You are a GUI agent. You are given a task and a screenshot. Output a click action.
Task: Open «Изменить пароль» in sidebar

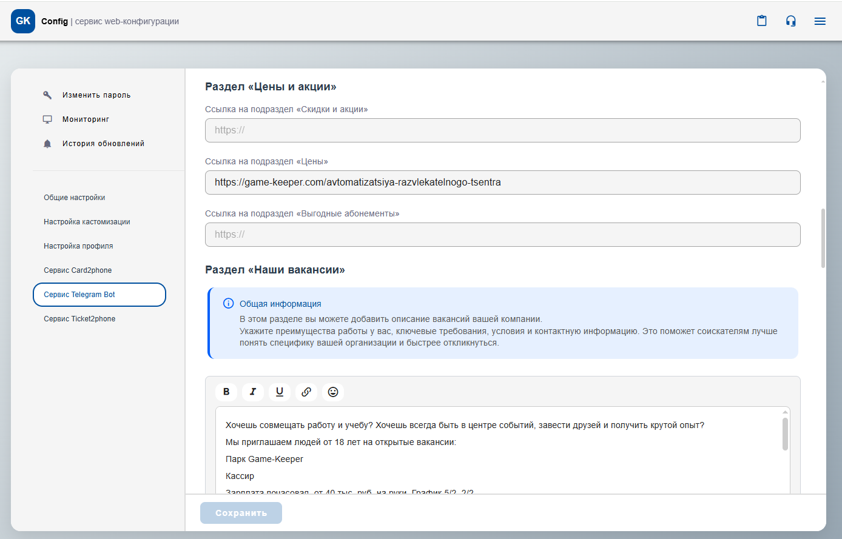(x=96, y=95)
